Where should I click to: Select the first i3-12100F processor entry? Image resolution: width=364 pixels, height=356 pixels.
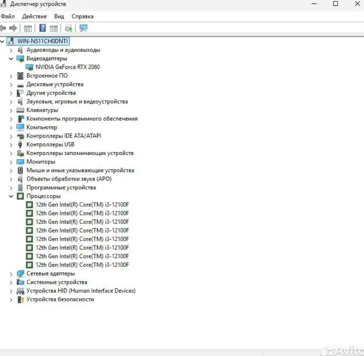pos(82,204)
